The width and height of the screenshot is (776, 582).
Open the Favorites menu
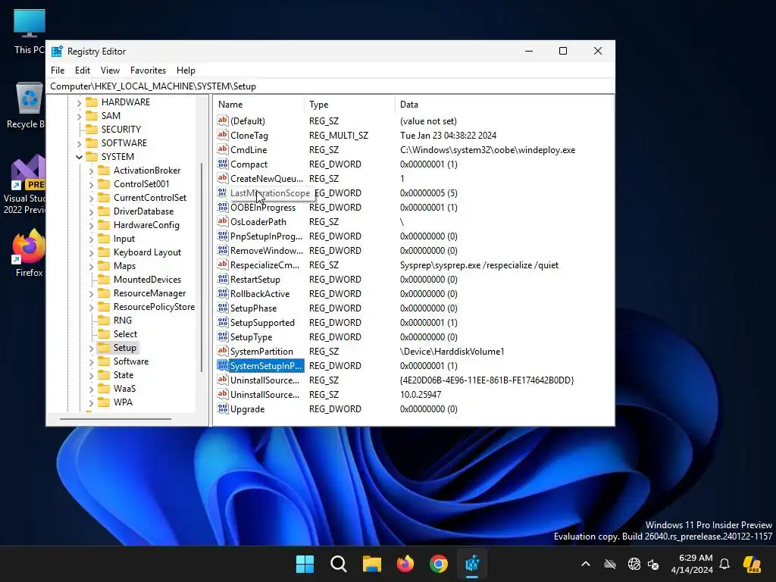(x=148, y=70)
